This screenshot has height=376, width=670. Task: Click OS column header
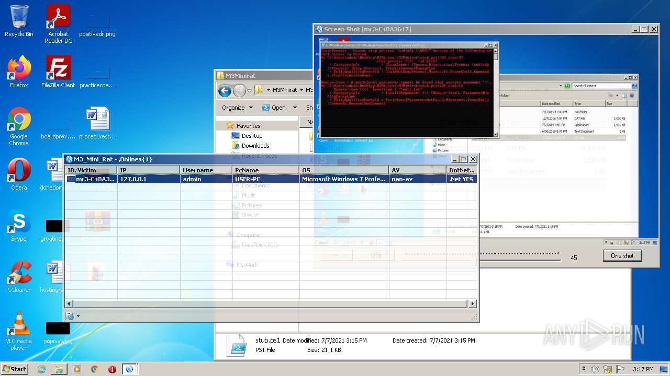[x=344, y=170]
